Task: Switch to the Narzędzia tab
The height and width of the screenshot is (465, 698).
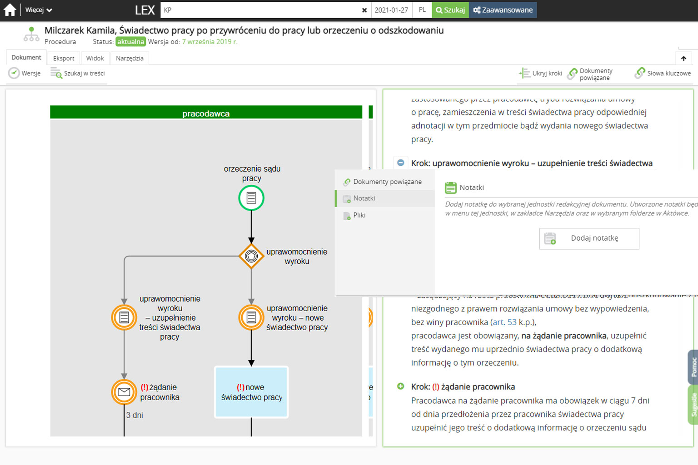Action: pyautogui.click(x=130, y=58)
